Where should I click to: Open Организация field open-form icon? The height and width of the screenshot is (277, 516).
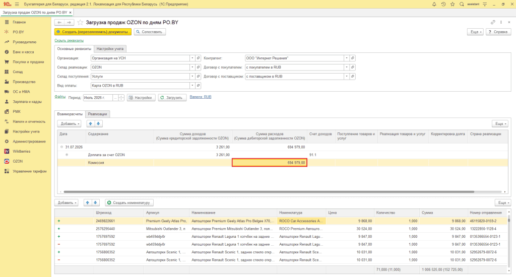[x=198, y=58]
